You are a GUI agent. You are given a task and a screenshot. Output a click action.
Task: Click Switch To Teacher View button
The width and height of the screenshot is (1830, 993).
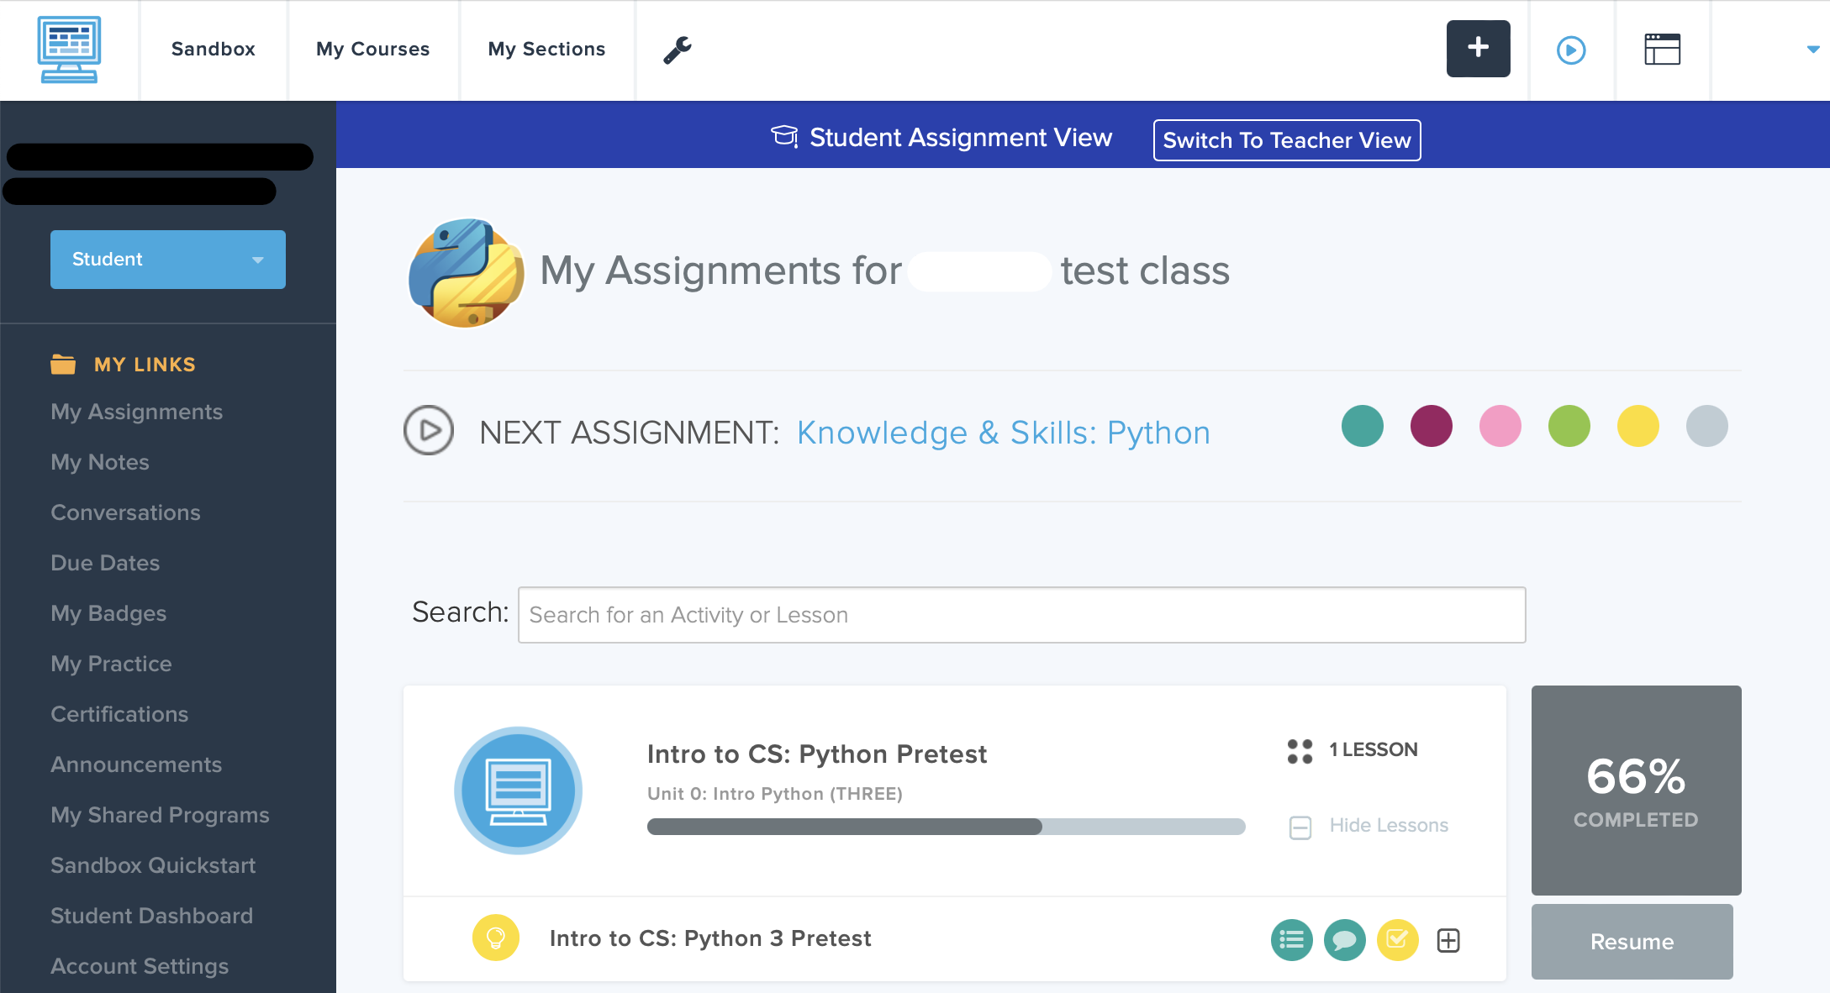coord(1286,140)
